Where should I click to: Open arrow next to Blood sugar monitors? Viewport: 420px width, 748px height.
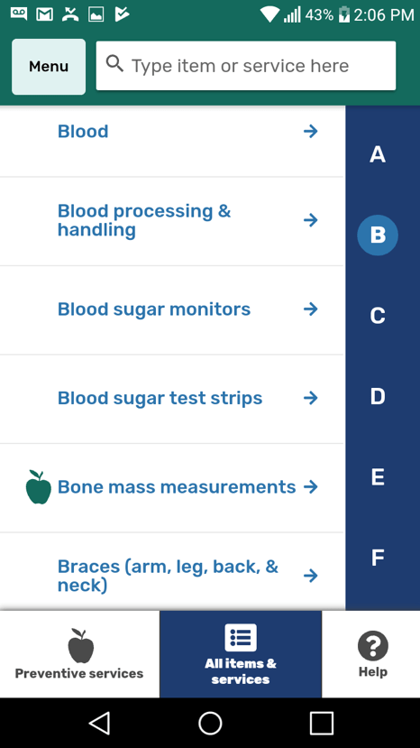pos(310,309)
